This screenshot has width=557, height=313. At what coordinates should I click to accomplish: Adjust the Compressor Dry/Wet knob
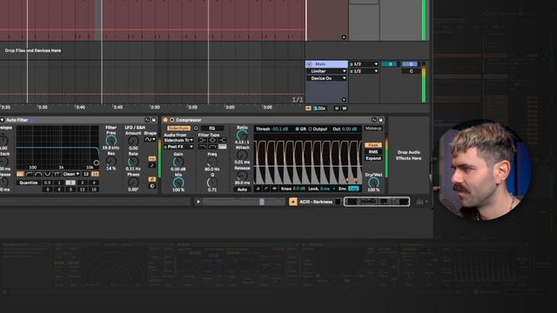373,183
